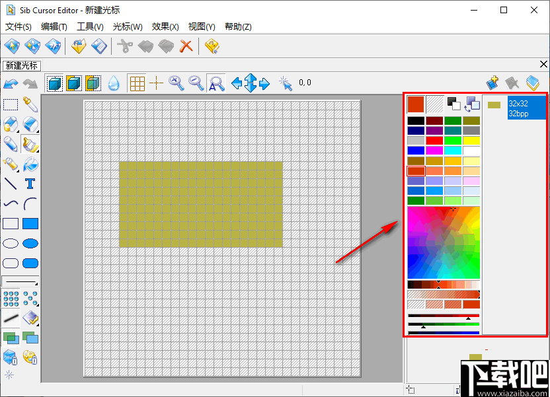Screen dimensions: 550x397
Task: Switch to the 新建光标 tab
Action: (x=21, y=65)
